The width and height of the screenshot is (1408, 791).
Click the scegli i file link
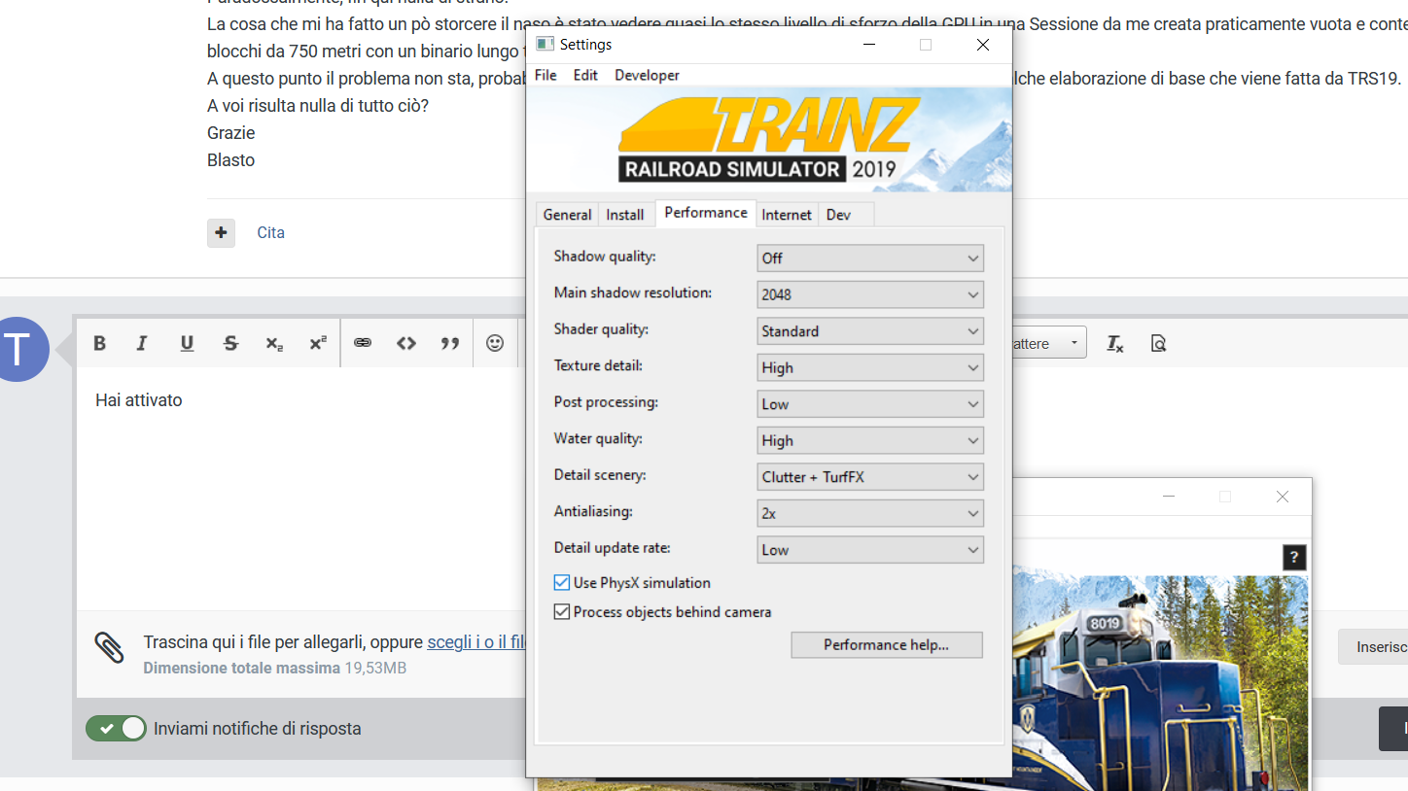tap(476, 642)
